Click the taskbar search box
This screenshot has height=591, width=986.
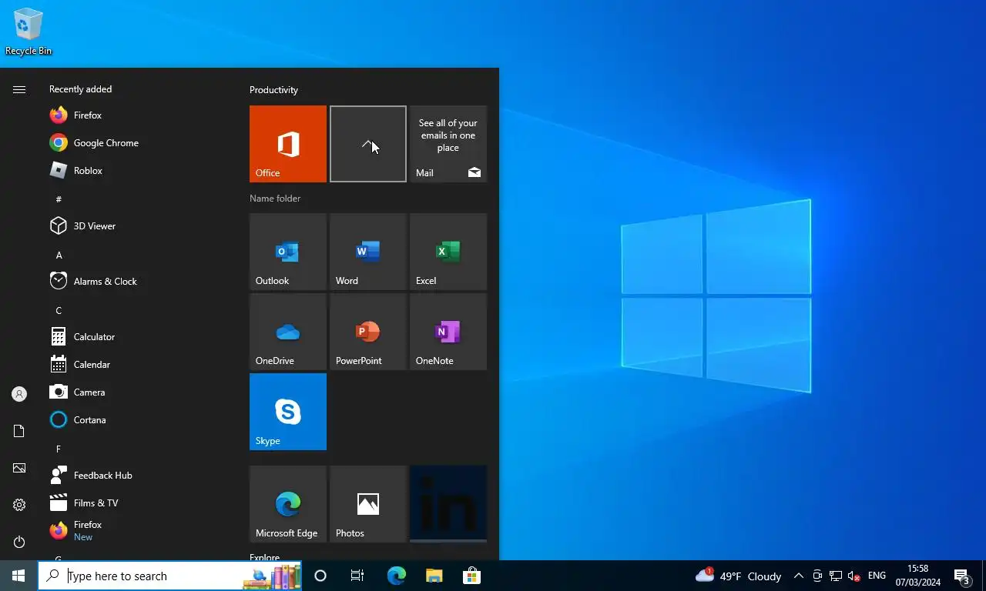click(169, 576)
